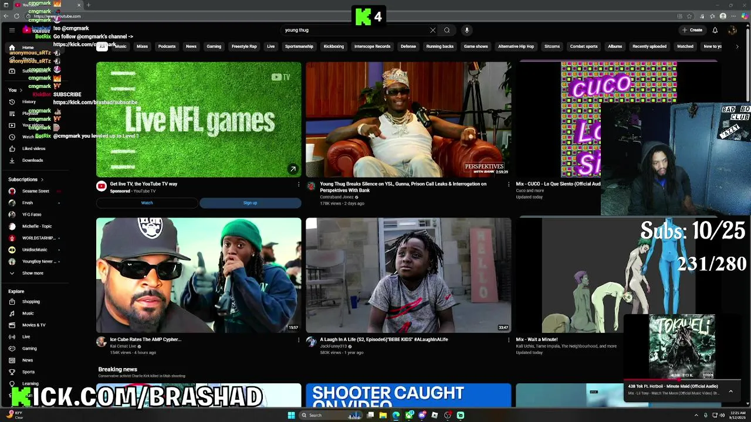This screenshot has height=422, width=751.
Task: Open taskbar clock and date
Action: pyautogui.click(x=738, y=415)
